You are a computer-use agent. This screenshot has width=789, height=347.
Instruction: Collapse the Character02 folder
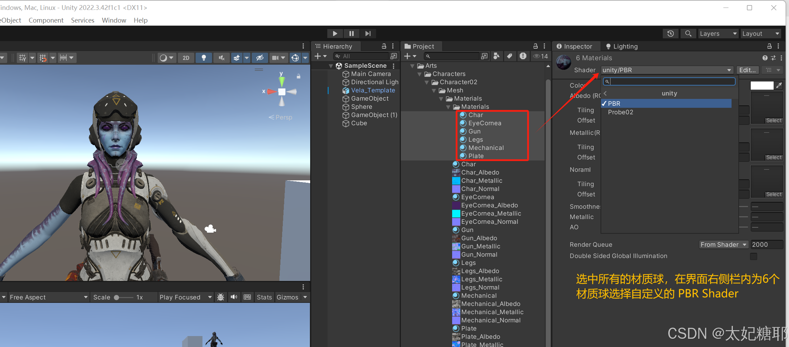(x=427, y=82)
